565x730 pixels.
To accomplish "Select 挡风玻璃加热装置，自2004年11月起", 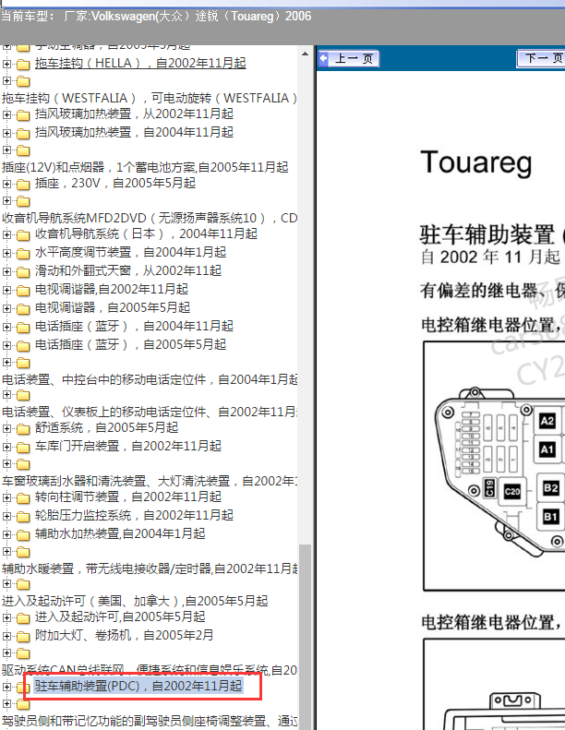I will [x=134, y=132].
